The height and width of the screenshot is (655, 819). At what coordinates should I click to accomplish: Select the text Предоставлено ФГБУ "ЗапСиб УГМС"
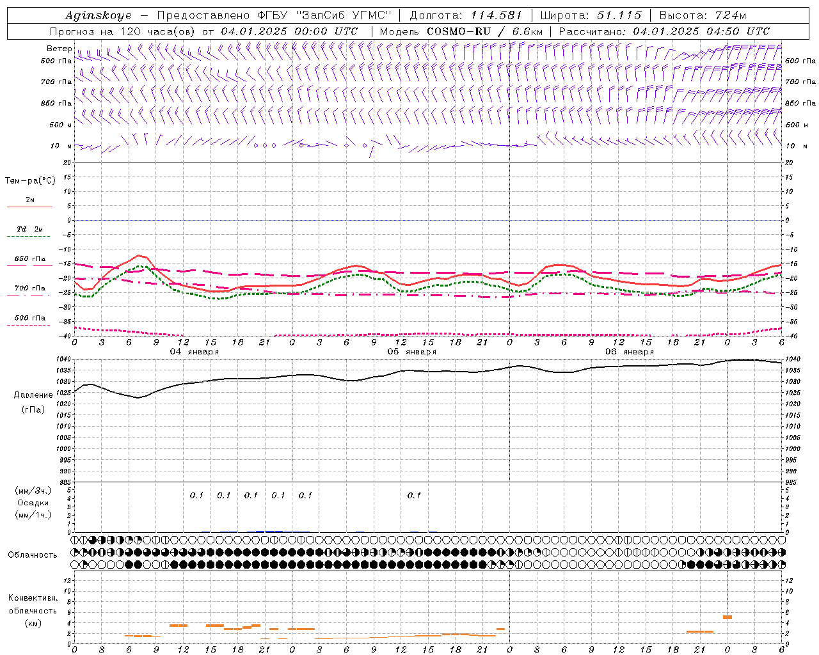(x=274, y=15)
